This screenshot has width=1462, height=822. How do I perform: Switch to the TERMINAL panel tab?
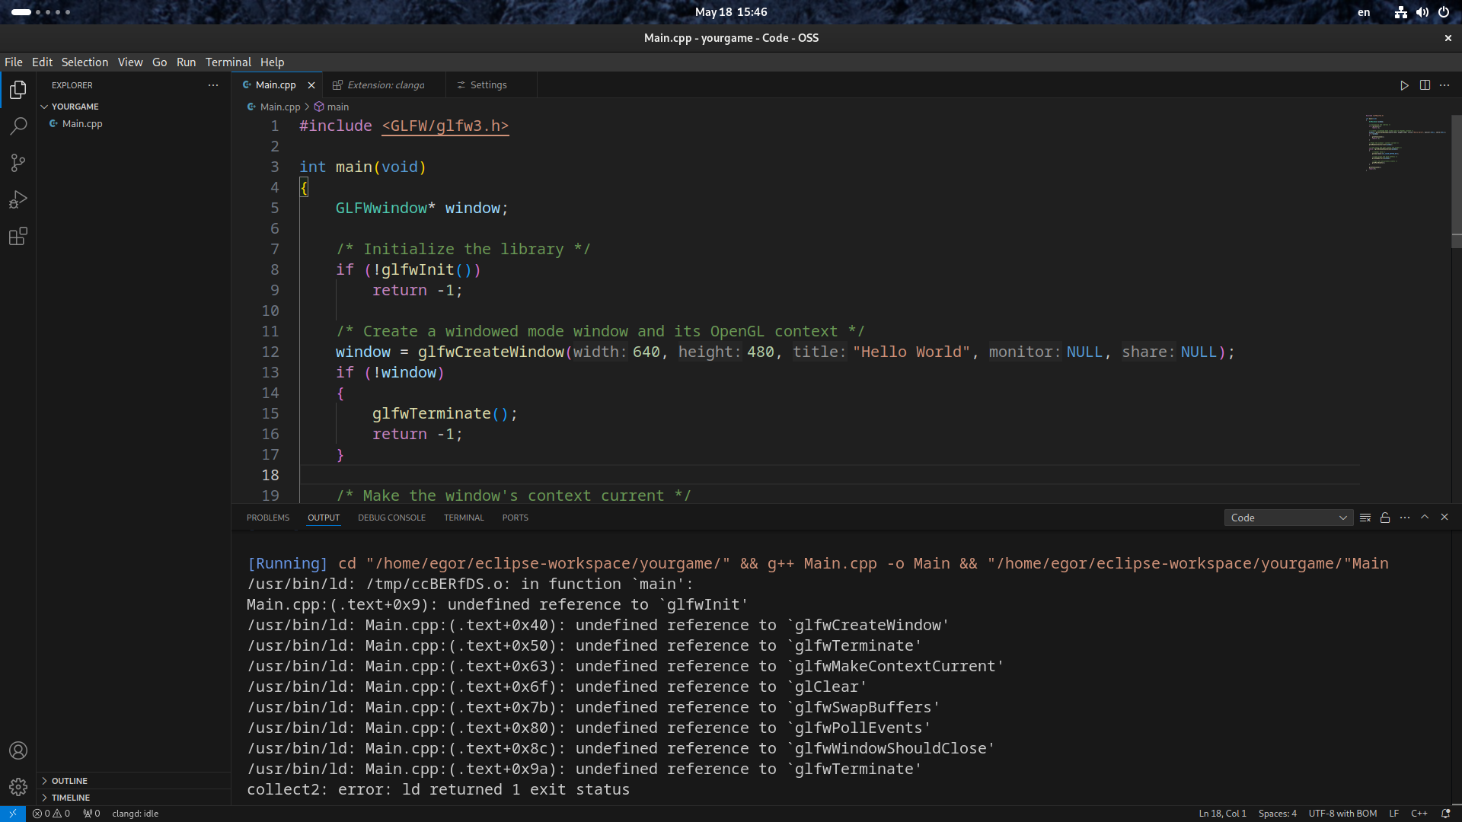click(x=464, y=518)
